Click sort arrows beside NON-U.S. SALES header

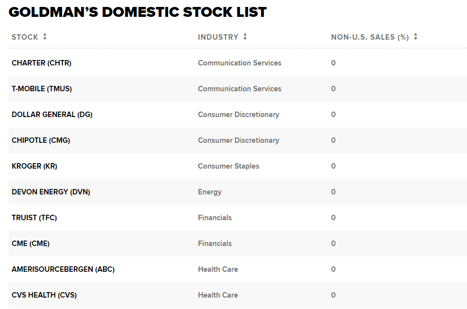click(415, 37)
